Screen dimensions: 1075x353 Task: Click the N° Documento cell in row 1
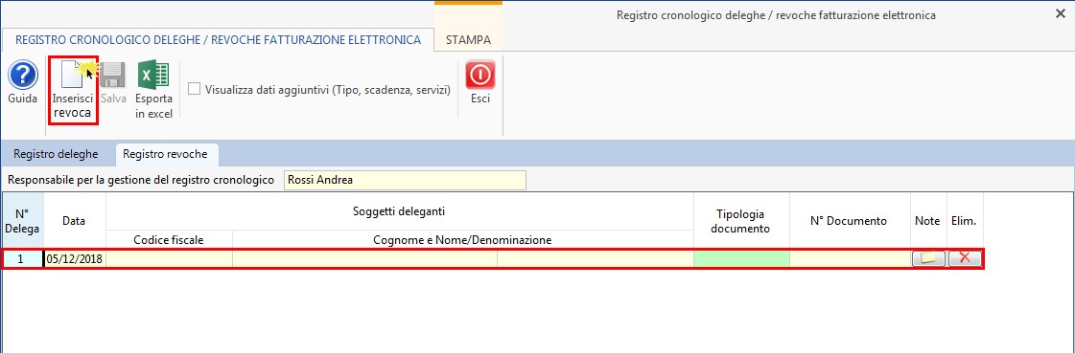[851, 258]
